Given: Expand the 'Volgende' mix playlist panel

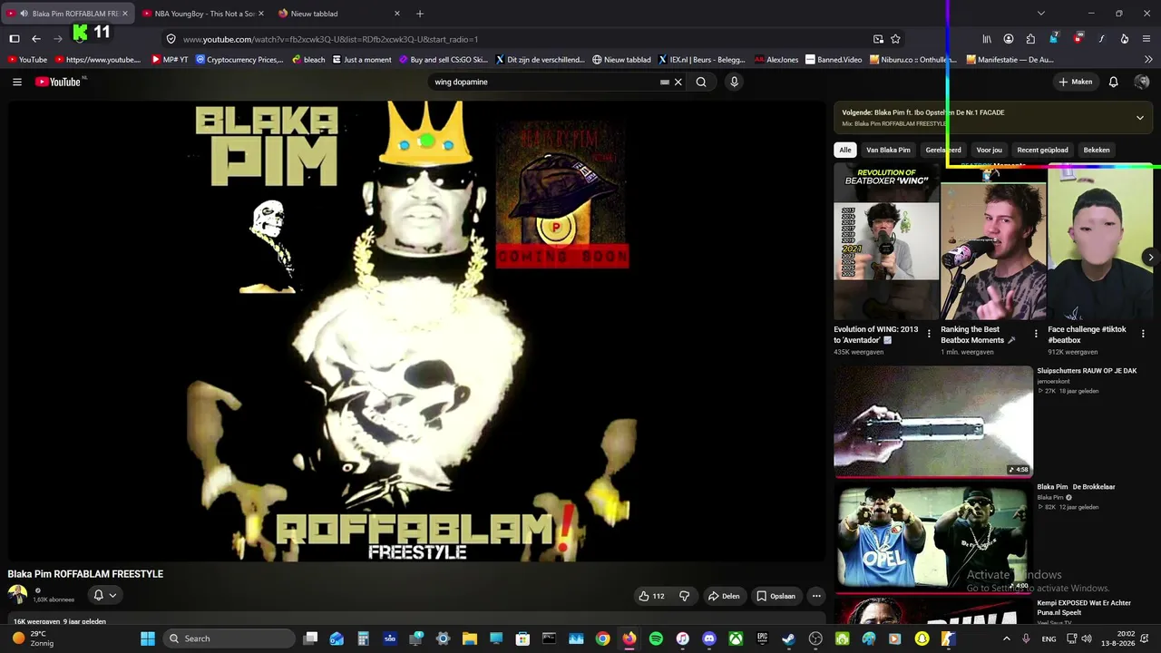Looking at the screenshot, I should 1140,117.
